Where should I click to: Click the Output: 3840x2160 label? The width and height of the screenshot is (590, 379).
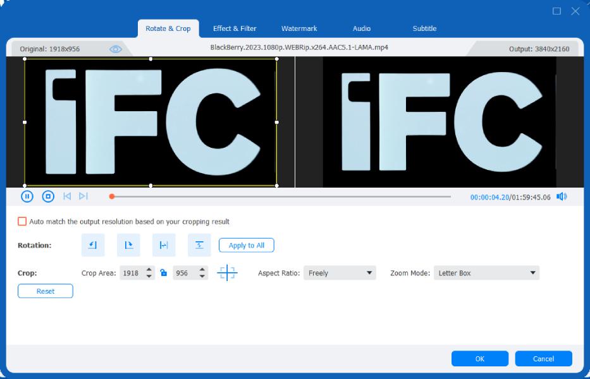click(x=539, y=49)
